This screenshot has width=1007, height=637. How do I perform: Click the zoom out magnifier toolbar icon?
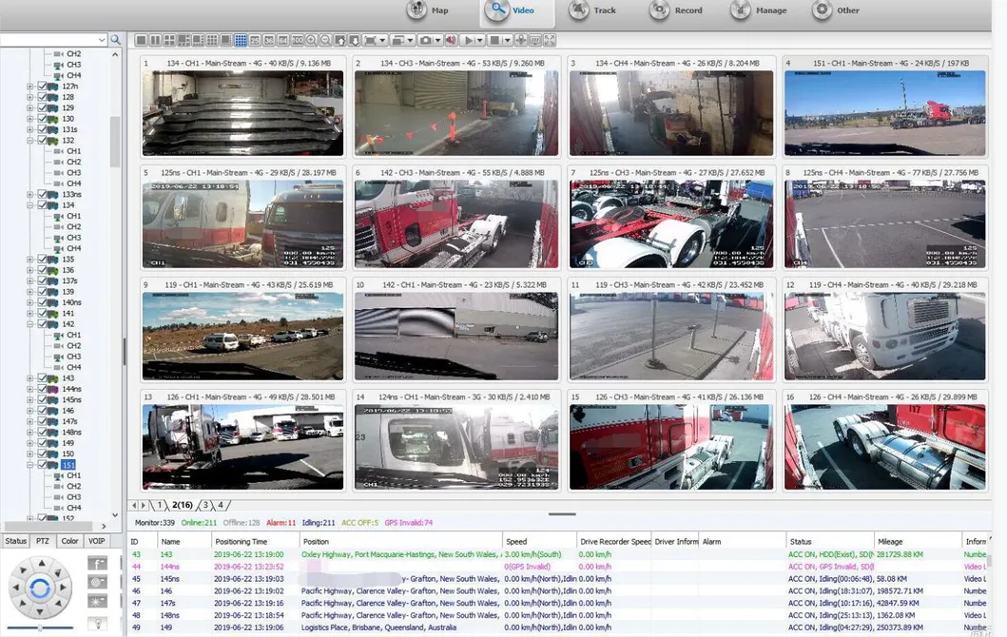[325, 40]
